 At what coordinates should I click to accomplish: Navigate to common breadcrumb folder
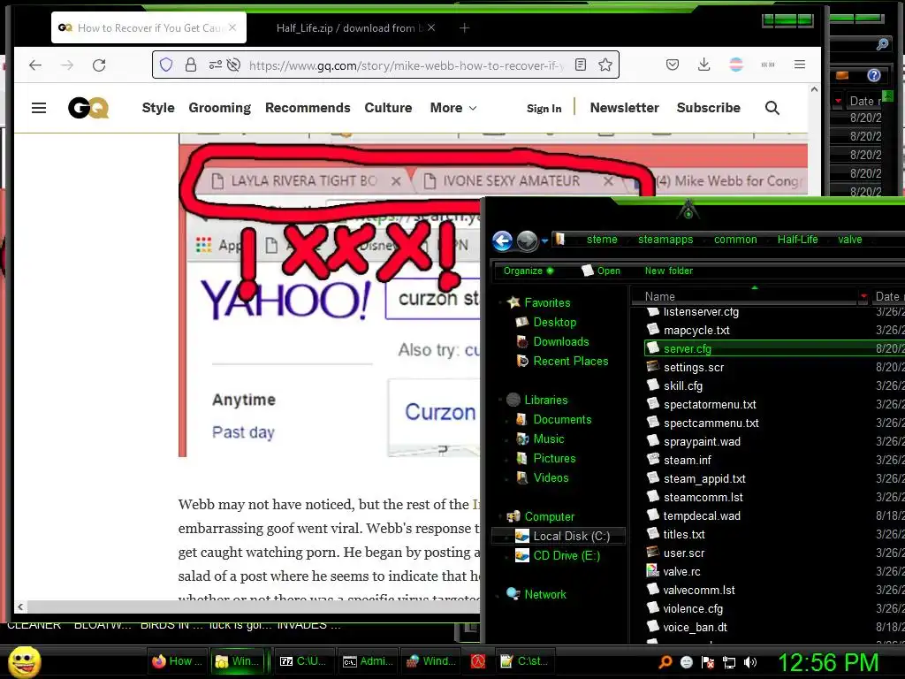click(735, 239)
